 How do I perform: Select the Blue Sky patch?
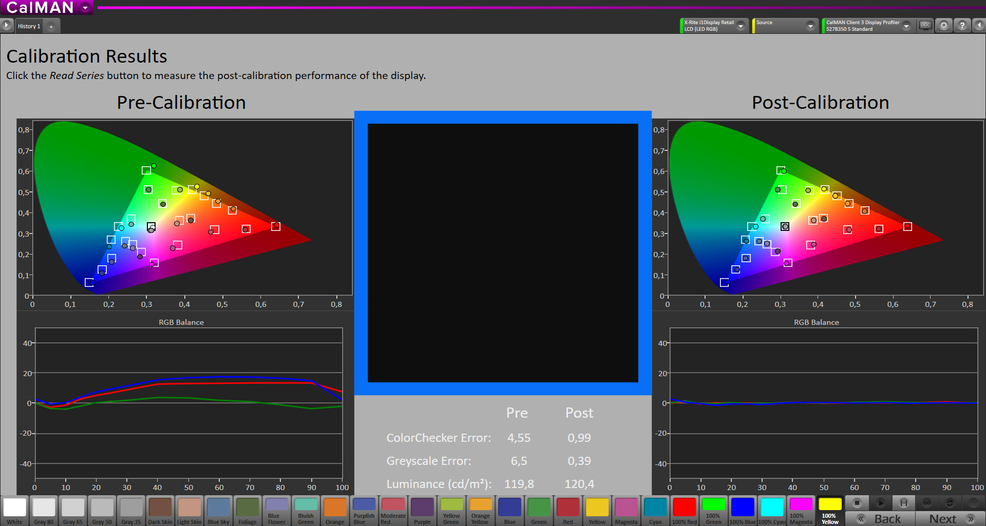point(218,511)
